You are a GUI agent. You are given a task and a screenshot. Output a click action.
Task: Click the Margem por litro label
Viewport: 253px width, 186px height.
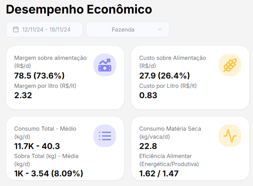(45, 86)
